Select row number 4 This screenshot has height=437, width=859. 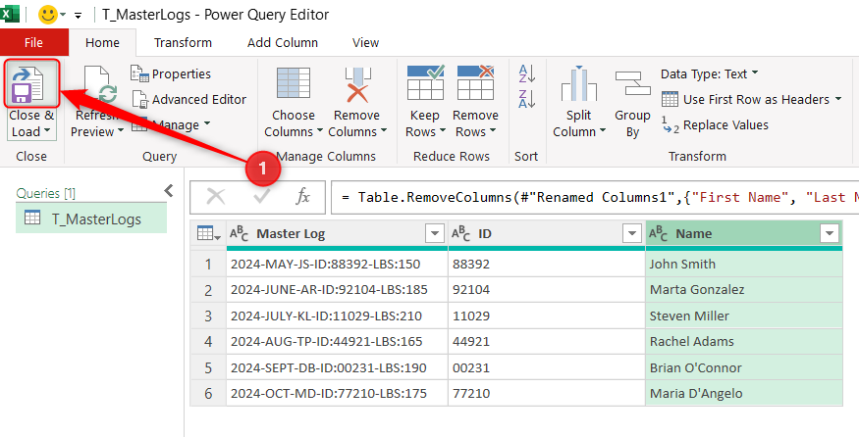(208, 342)
